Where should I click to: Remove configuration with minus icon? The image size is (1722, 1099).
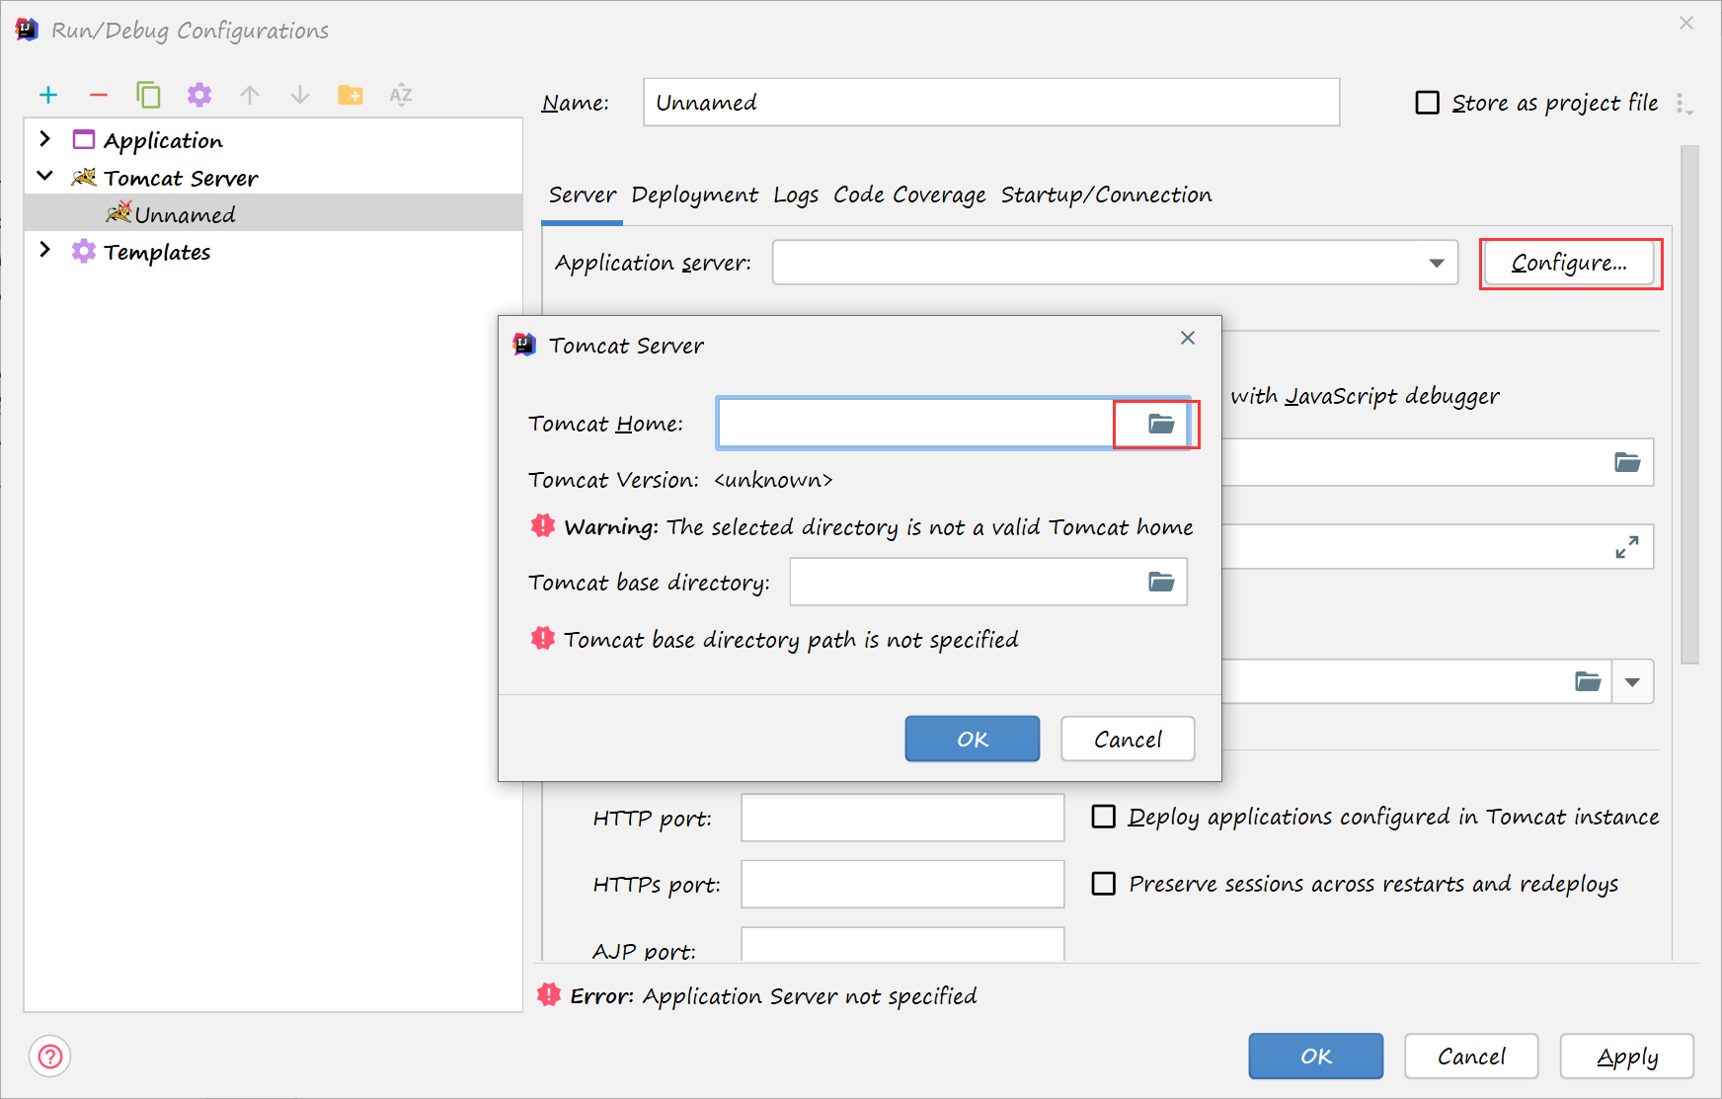tap(98, 95)
